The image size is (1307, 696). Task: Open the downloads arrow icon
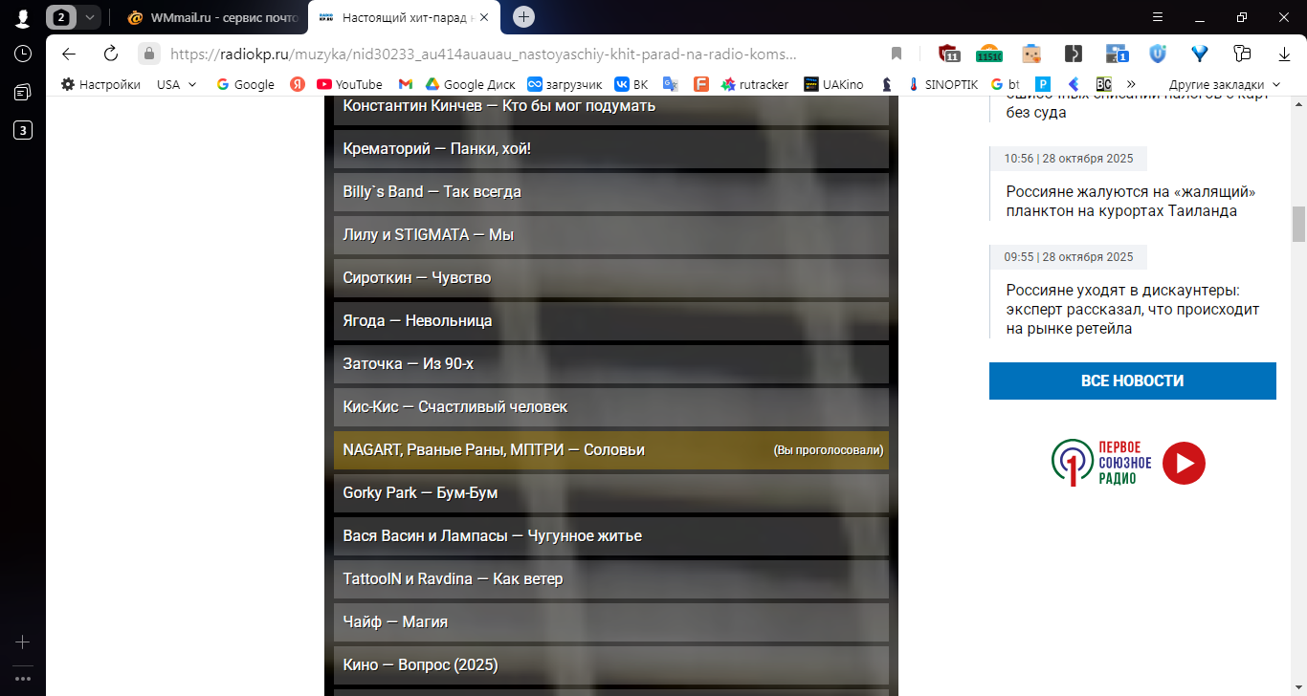1285,54
